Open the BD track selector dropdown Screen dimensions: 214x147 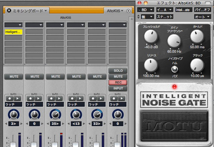click(146, 10)
